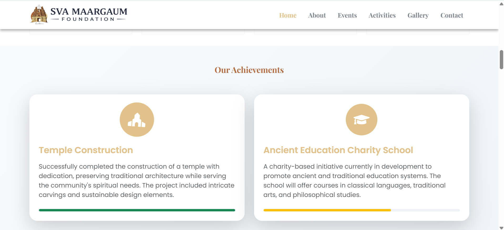Click the charity school description paragraph

point(354,181)
